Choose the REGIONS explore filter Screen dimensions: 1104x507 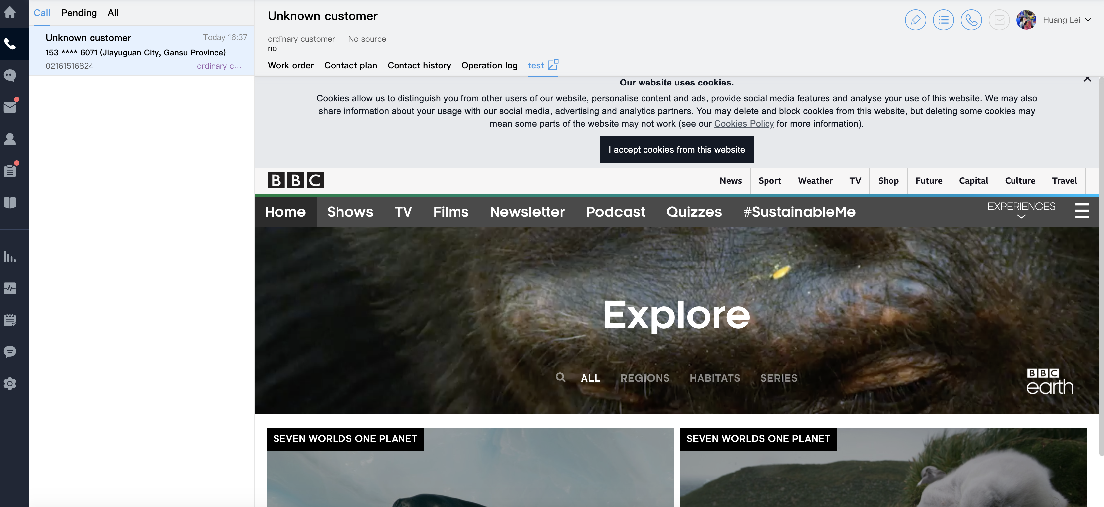pyautogui.click(x=645, y=378)
